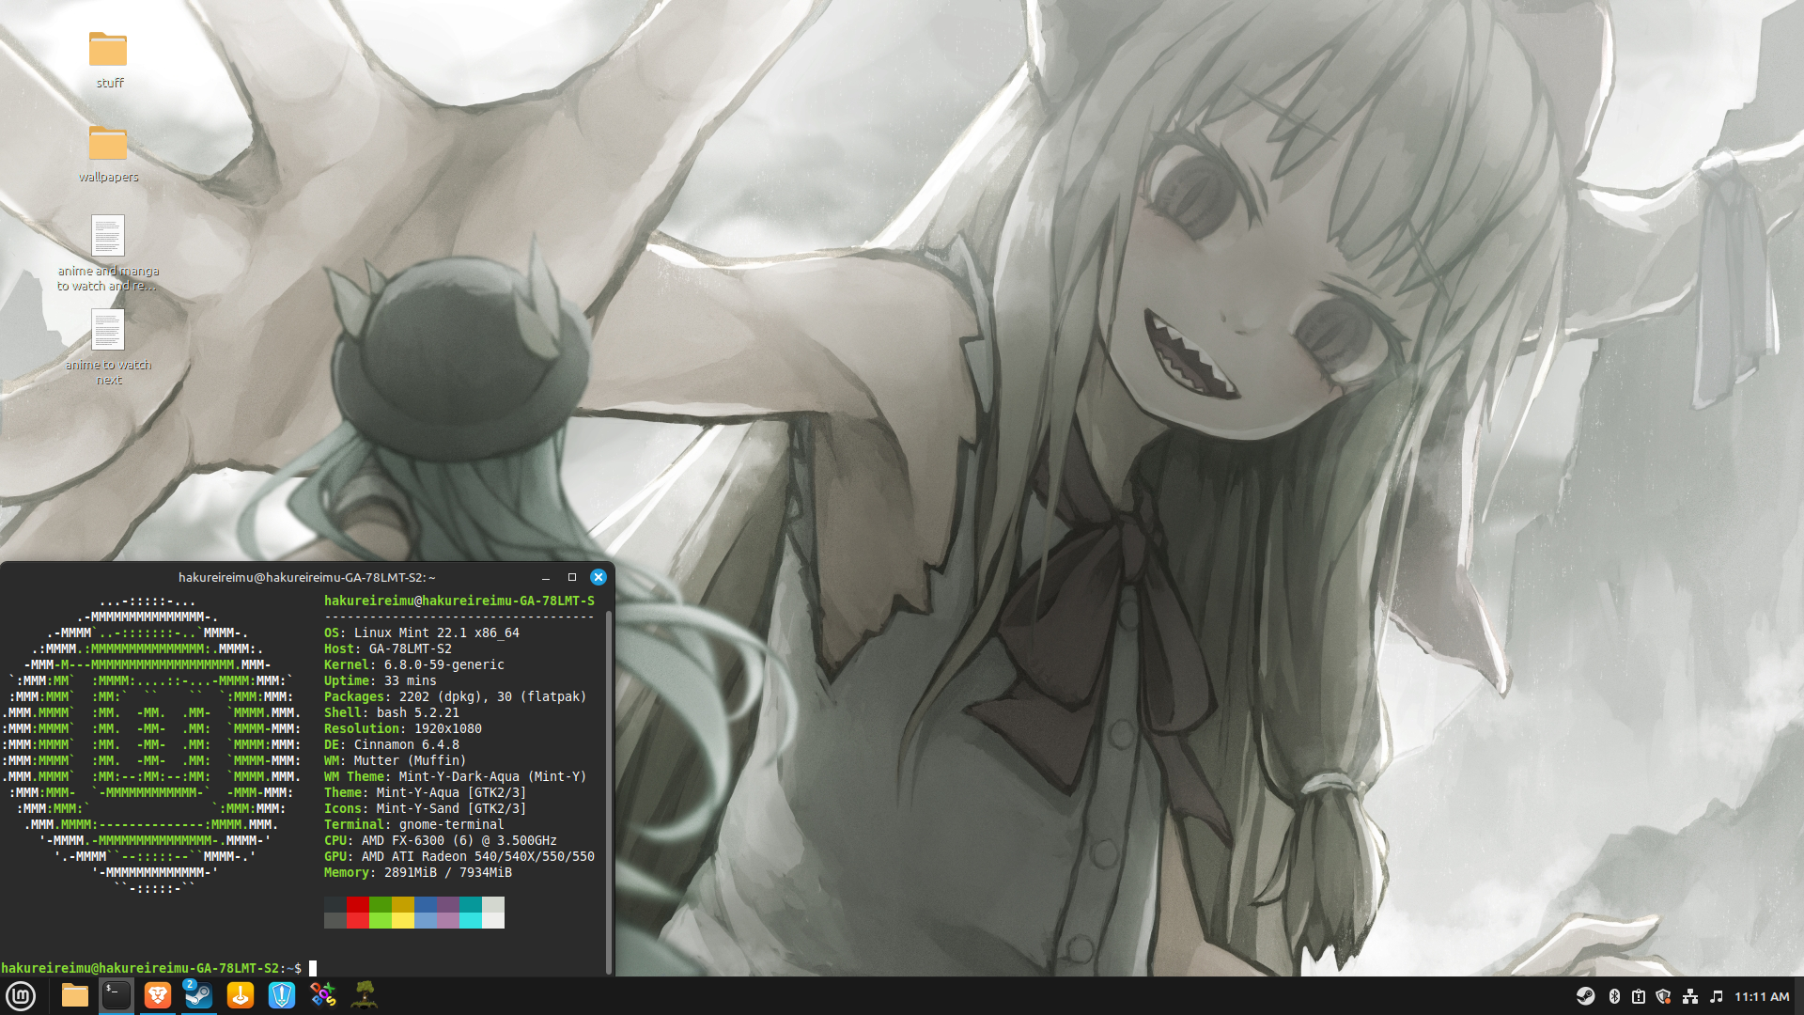The height and width of the screenshot is (1015, 1804).
Task: Click the 'Kernel: 6.8.0-59-generic' line
Action: tap(414, 664)
